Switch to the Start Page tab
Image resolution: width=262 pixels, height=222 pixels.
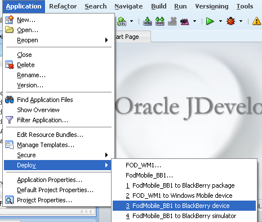(x=132, y=37)
